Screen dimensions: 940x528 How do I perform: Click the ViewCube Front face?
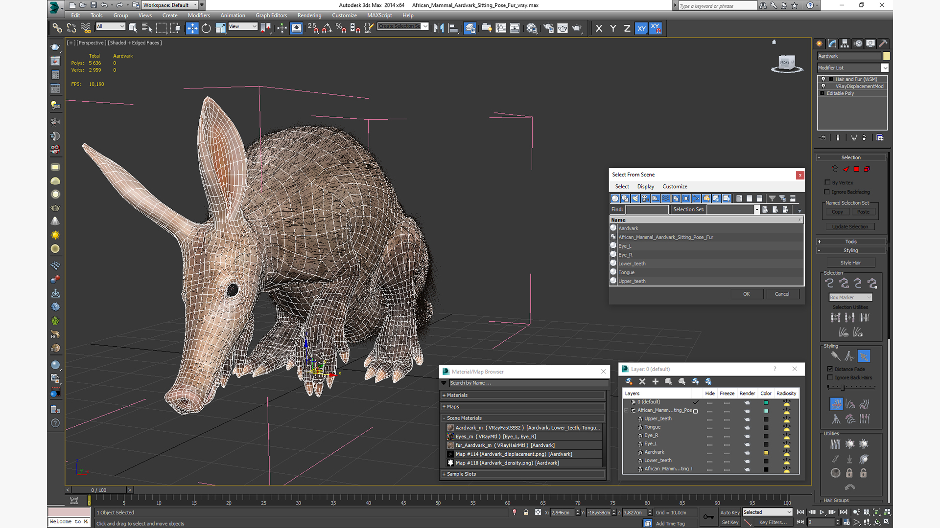(785, 63)
